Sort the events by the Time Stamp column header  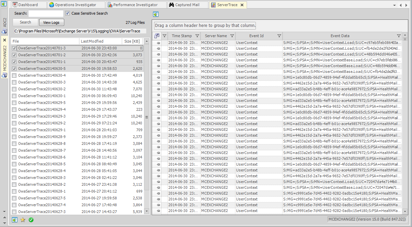[x=184, y=36]
